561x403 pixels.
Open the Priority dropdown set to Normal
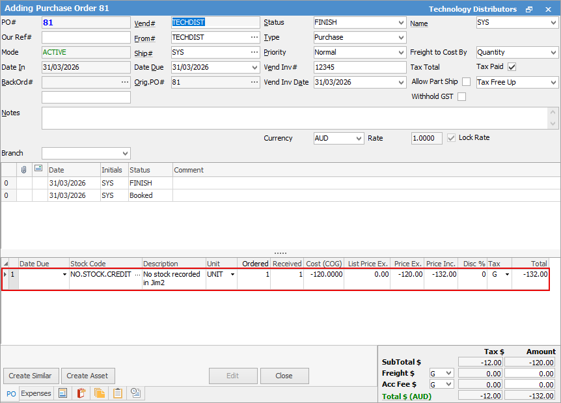click(400, 52)
